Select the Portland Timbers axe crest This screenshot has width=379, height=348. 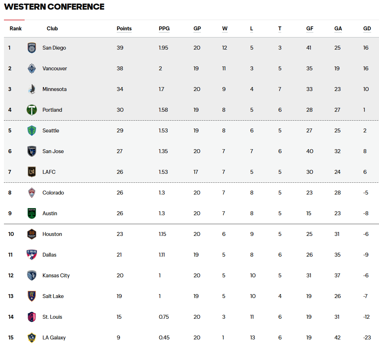[x=32, y=110]
